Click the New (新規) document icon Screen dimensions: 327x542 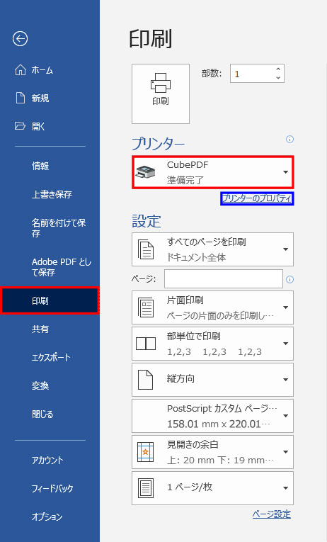[x=21, y=98]
